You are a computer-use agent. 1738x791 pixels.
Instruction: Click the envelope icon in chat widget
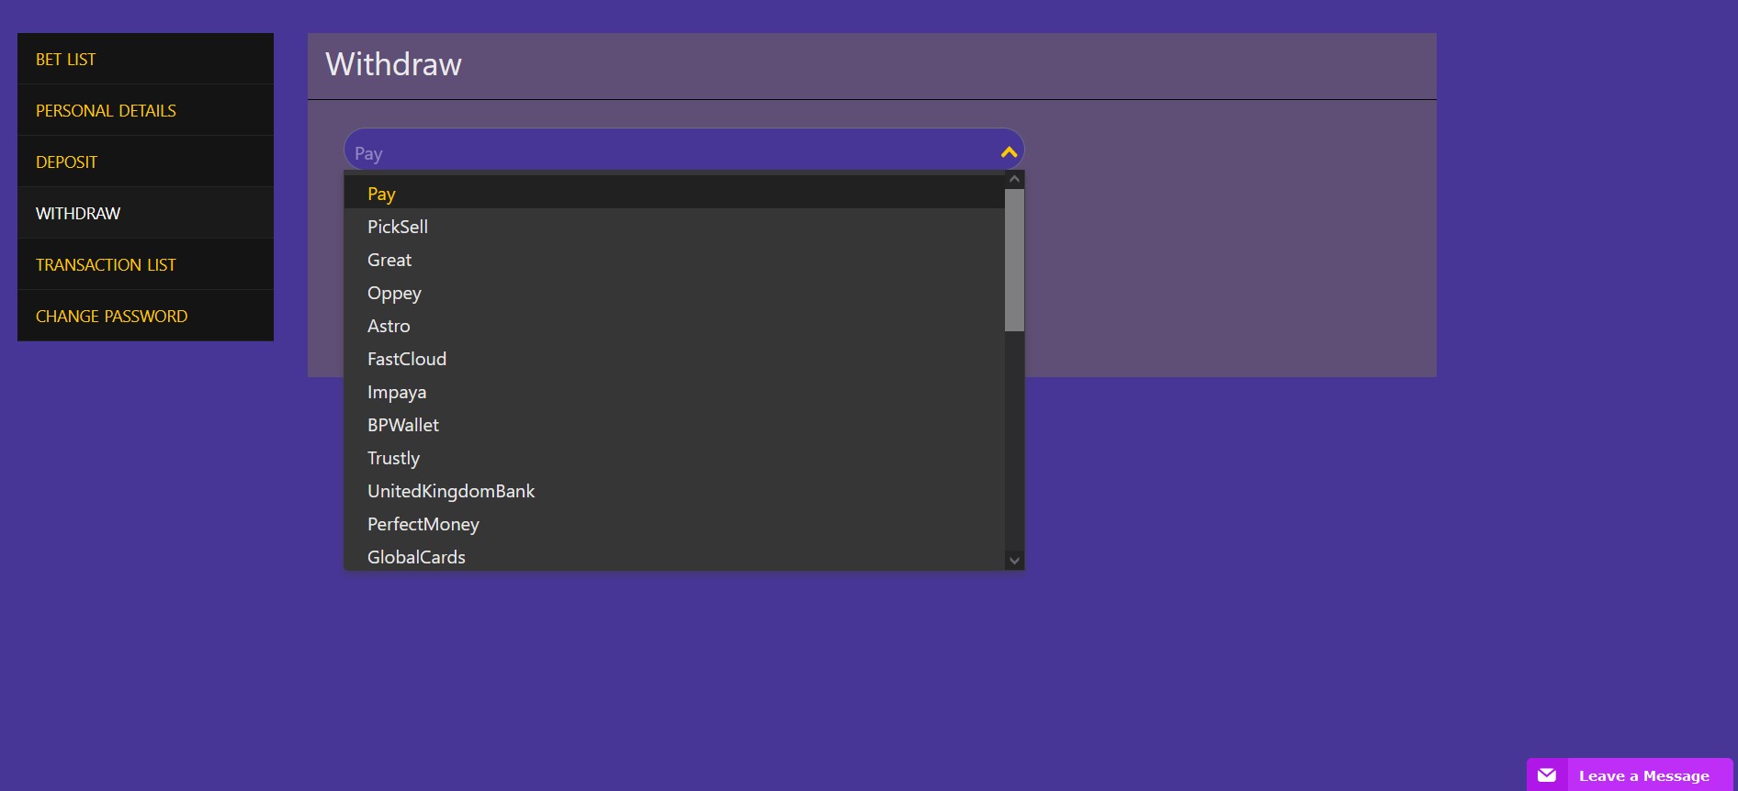[1547, 775]
